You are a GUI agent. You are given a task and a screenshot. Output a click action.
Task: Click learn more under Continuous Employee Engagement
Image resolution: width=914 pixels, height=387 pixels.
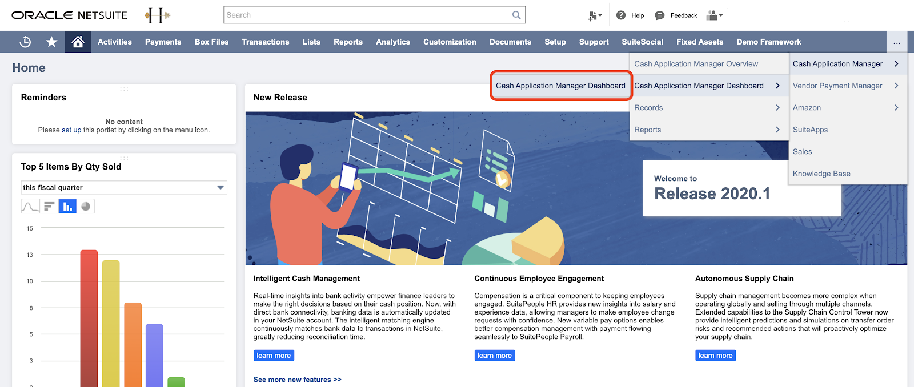tap(495, 356)
